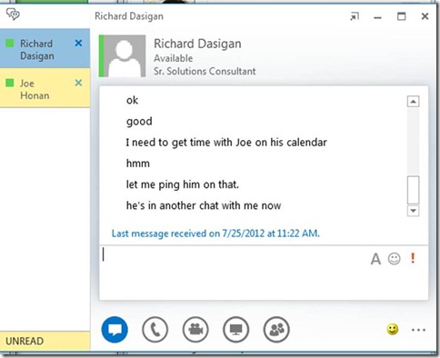Viewport: 440px width, 358px height.
Task: Click the conversations bubble icon at top-left
Action: click(x=13, y=14)
